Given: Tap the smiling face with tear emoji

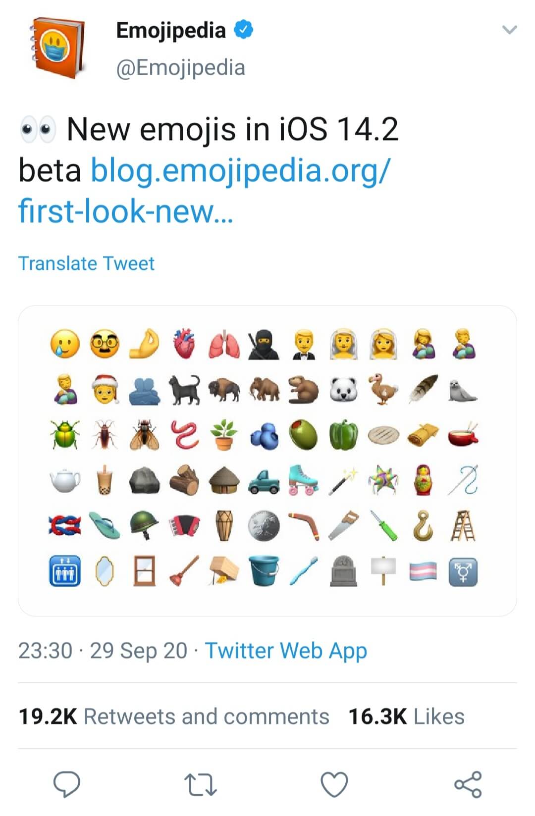Looking at the screenshot, I should click(x=65, y=344).
